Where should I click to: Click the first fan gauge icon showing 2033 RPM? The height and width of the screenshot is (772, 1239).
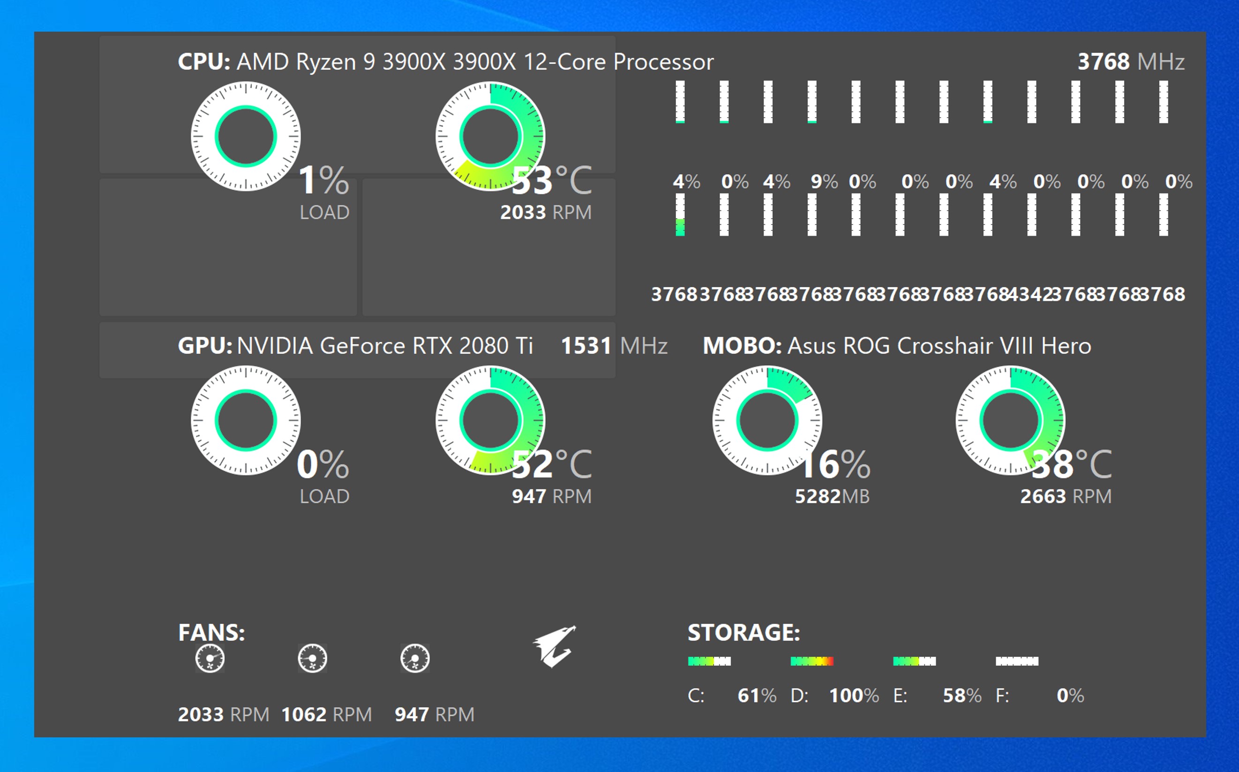[x=210, y=659]
